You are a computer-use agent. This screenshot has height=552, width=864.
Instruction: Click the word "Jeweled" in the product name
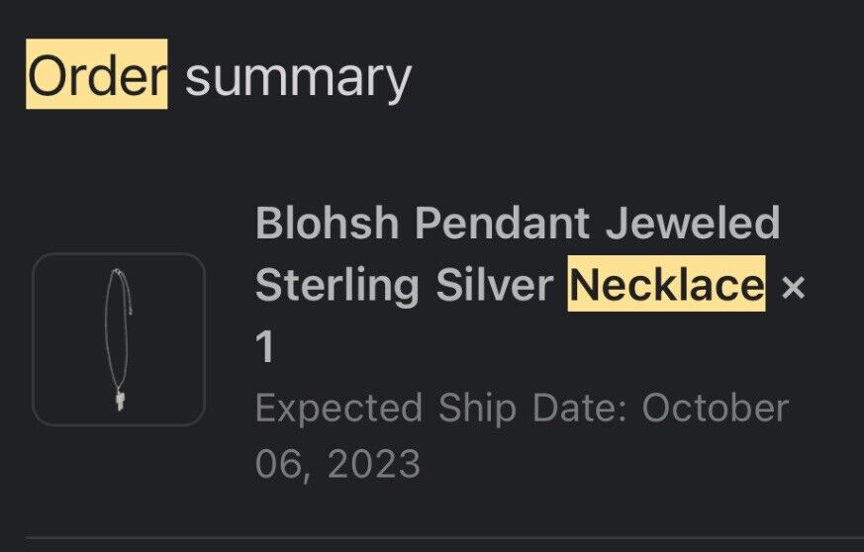point(693,224)
